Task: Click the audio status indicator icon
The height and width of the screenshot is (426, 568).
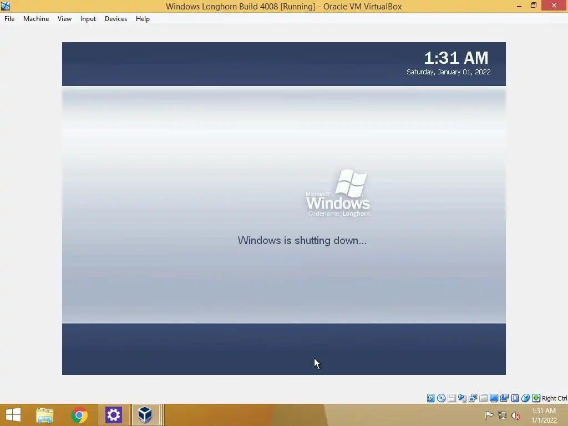Action: (462, 398)
